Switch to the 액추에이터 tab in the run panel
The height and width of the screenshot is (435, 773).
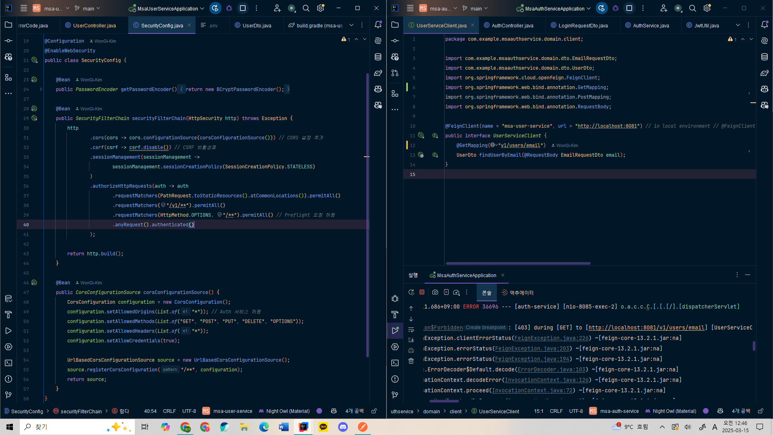[x=518, y=293]
